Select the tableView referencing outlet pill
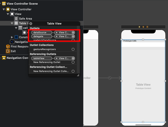This screenshot has height=127, width=168. pyautogui.click(x=42, y=58)
